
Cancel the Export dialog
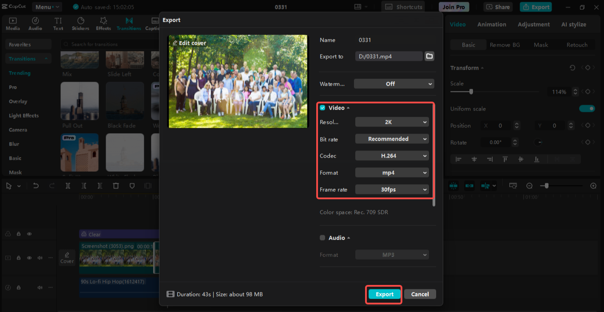point(419,294)
